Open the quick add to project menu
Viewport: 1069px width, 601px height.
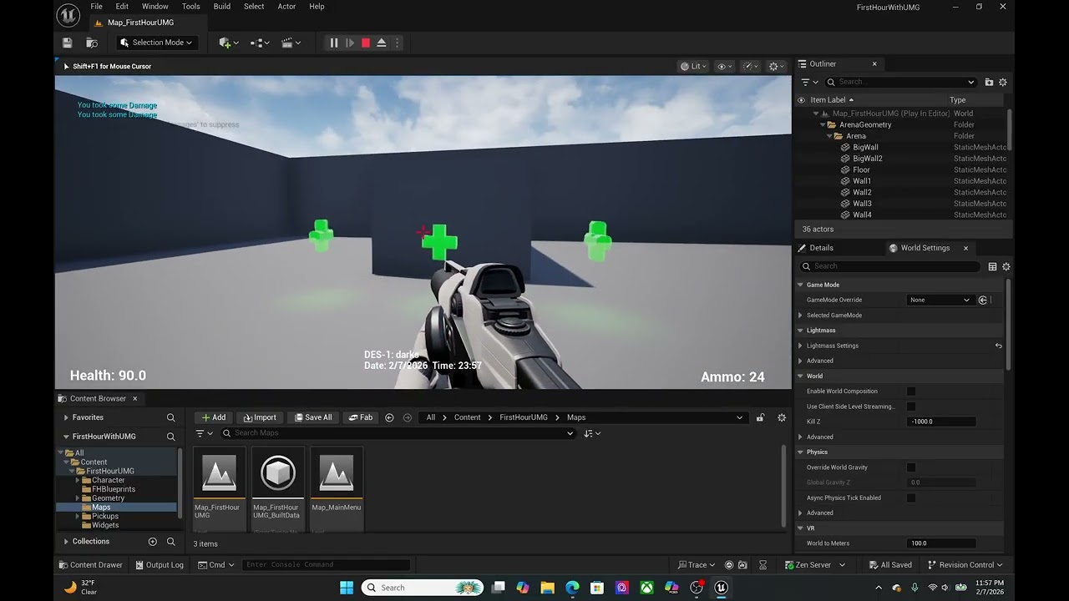coord(228,43)
